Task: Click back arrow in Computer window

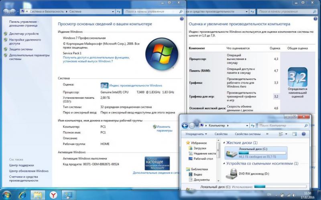Action: pyautogui.click(x=185, y=126)
